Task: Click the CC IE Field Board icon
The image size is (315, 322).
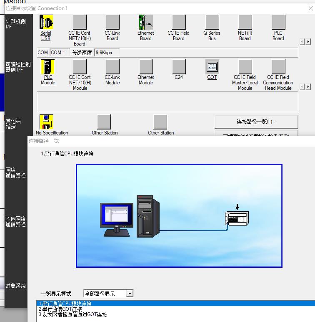Action: (x=179, y=22)
